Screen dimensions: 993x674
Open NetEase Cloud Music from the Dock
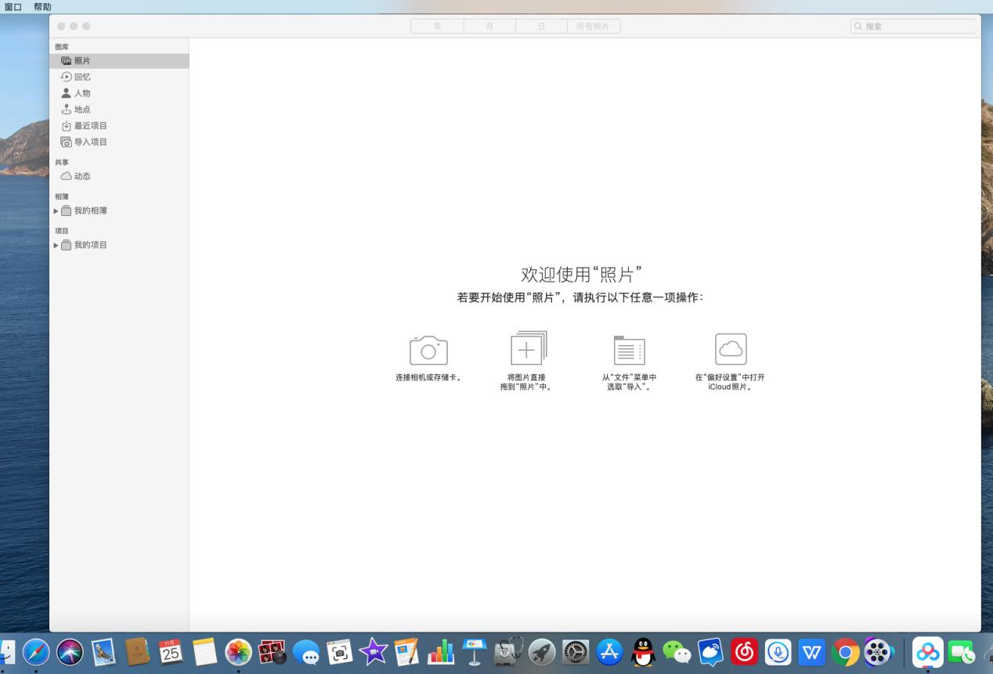pyautogui.click(x=744, y=651)
